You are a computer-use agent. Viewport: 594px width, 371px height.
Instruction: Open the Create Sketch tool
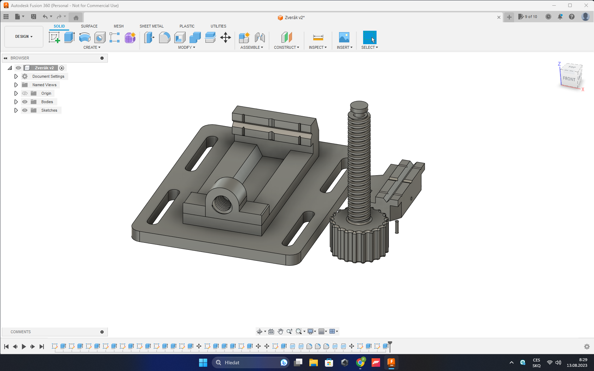pyautogui.click(x=54, y=37)
